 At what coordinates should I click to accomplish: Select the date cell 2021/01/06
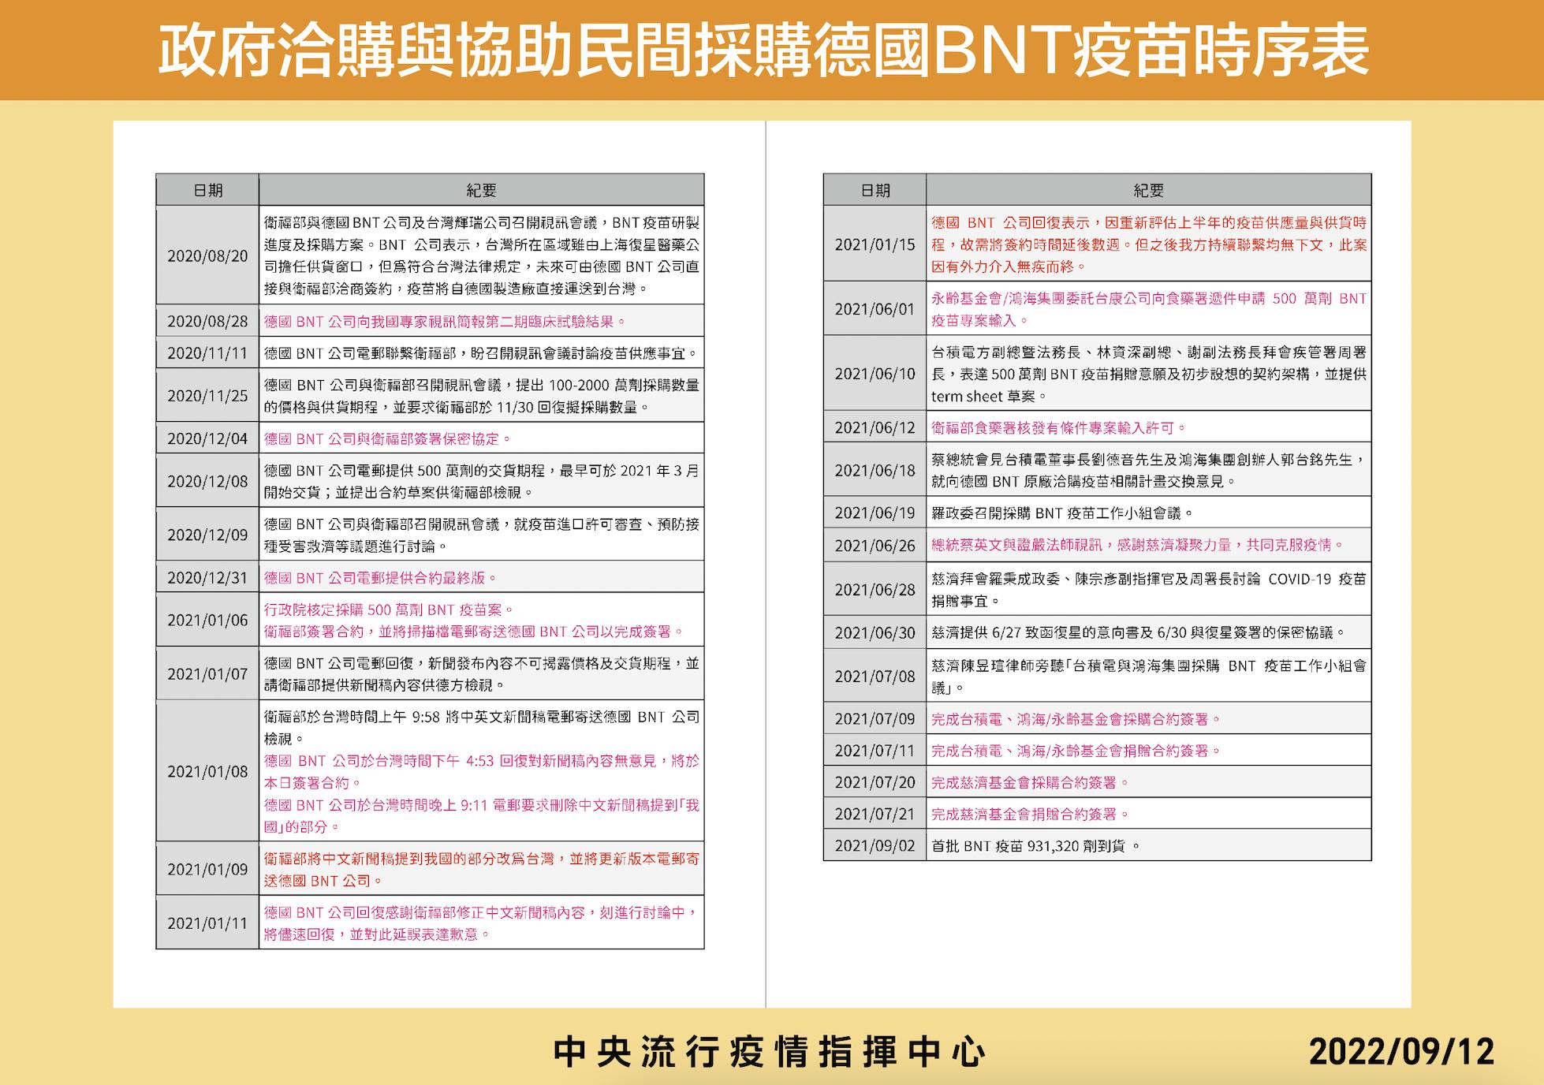coord(207,620)
